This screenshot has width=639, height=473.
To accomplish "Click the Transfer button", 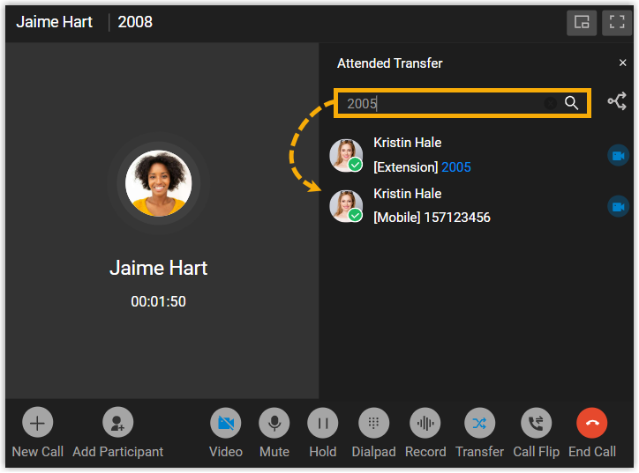I will [479, 423].
